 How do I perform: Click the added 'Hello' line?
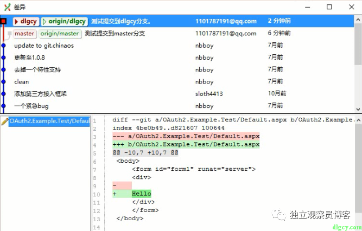pyautogui.click(x=132, y=194)
